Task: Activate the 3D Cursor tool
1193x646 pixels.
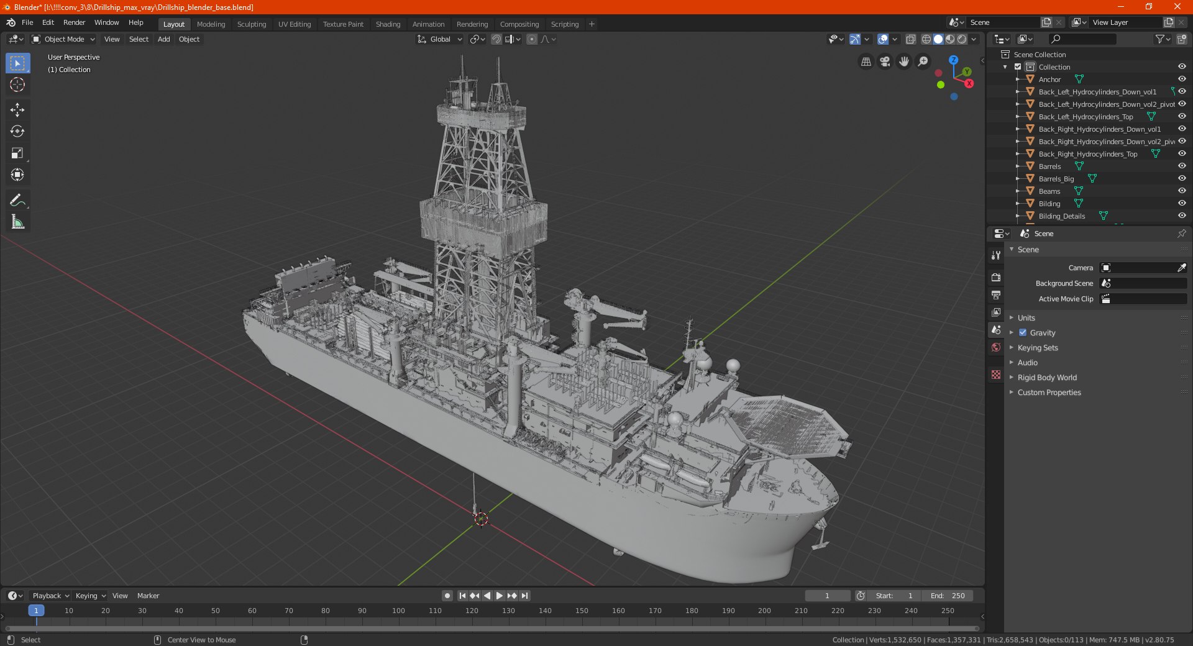Action: (17, 85)
